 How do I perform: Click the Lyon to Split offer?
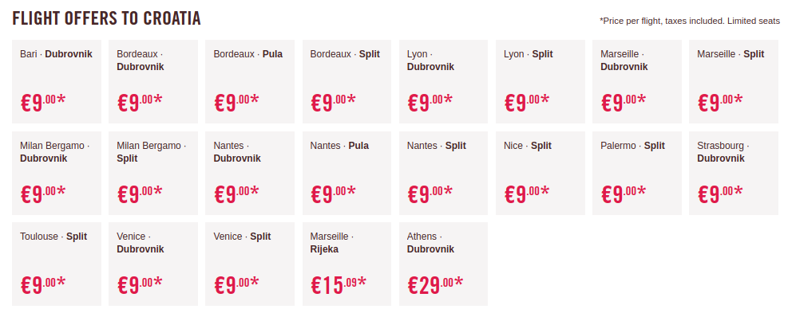(x=541, y=82)
